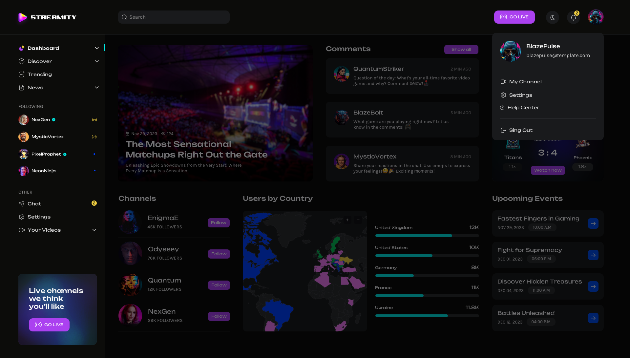Click the Discover compass icon
The image size is (630, 358).
(21, 61)
